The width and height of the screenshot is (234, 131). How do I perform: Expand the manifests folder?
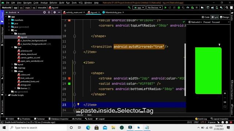pos(9,20)
